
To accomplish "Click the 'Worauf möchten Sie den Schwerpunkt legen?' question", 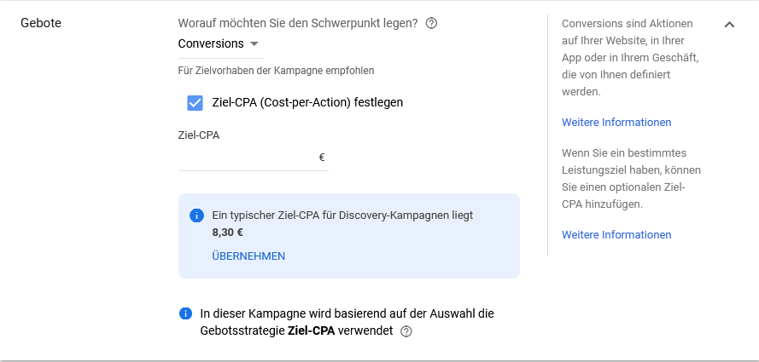I will tap(298, 24).
